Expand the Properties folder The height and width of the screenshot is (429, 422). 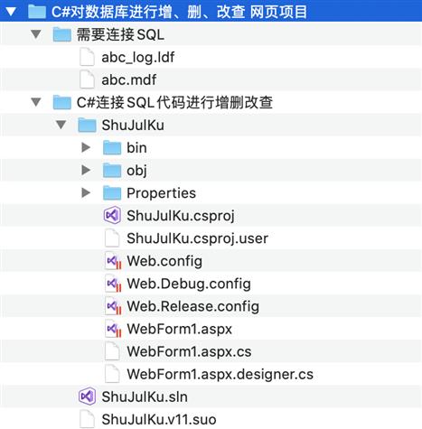pyautogui.click(x=86, y=192)
